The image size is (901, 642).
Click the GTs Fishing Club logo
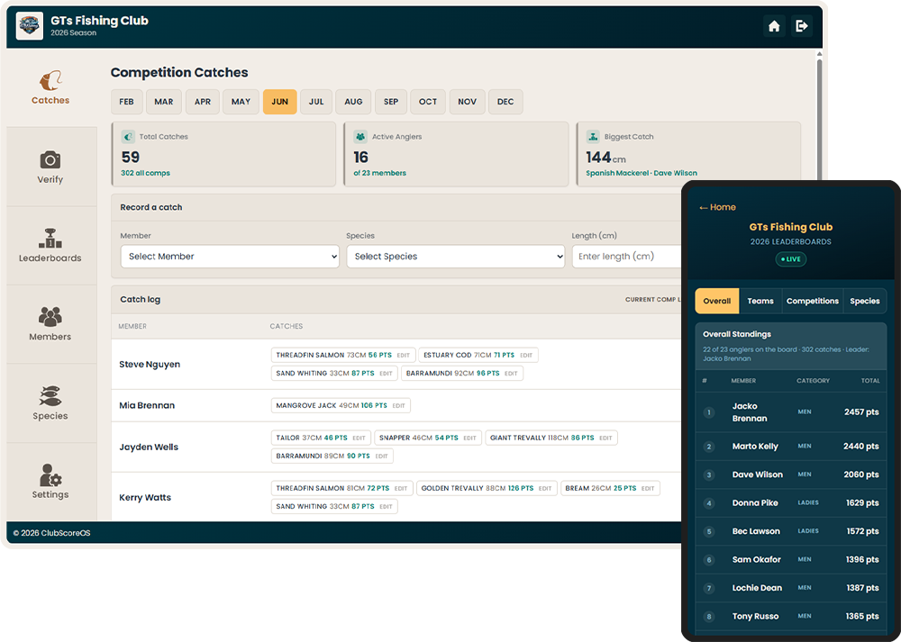tap(30, 26)
